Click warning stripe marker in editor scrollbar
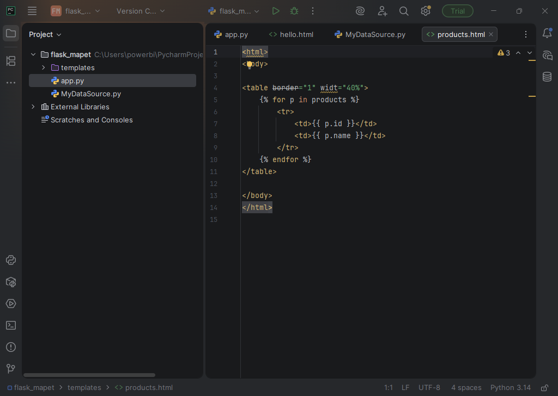This screenshot has height=396, width=558. (532, 60)
